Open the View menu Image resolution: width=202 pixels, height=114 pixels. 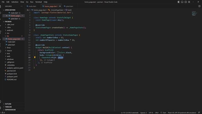[x=22, y=2]
